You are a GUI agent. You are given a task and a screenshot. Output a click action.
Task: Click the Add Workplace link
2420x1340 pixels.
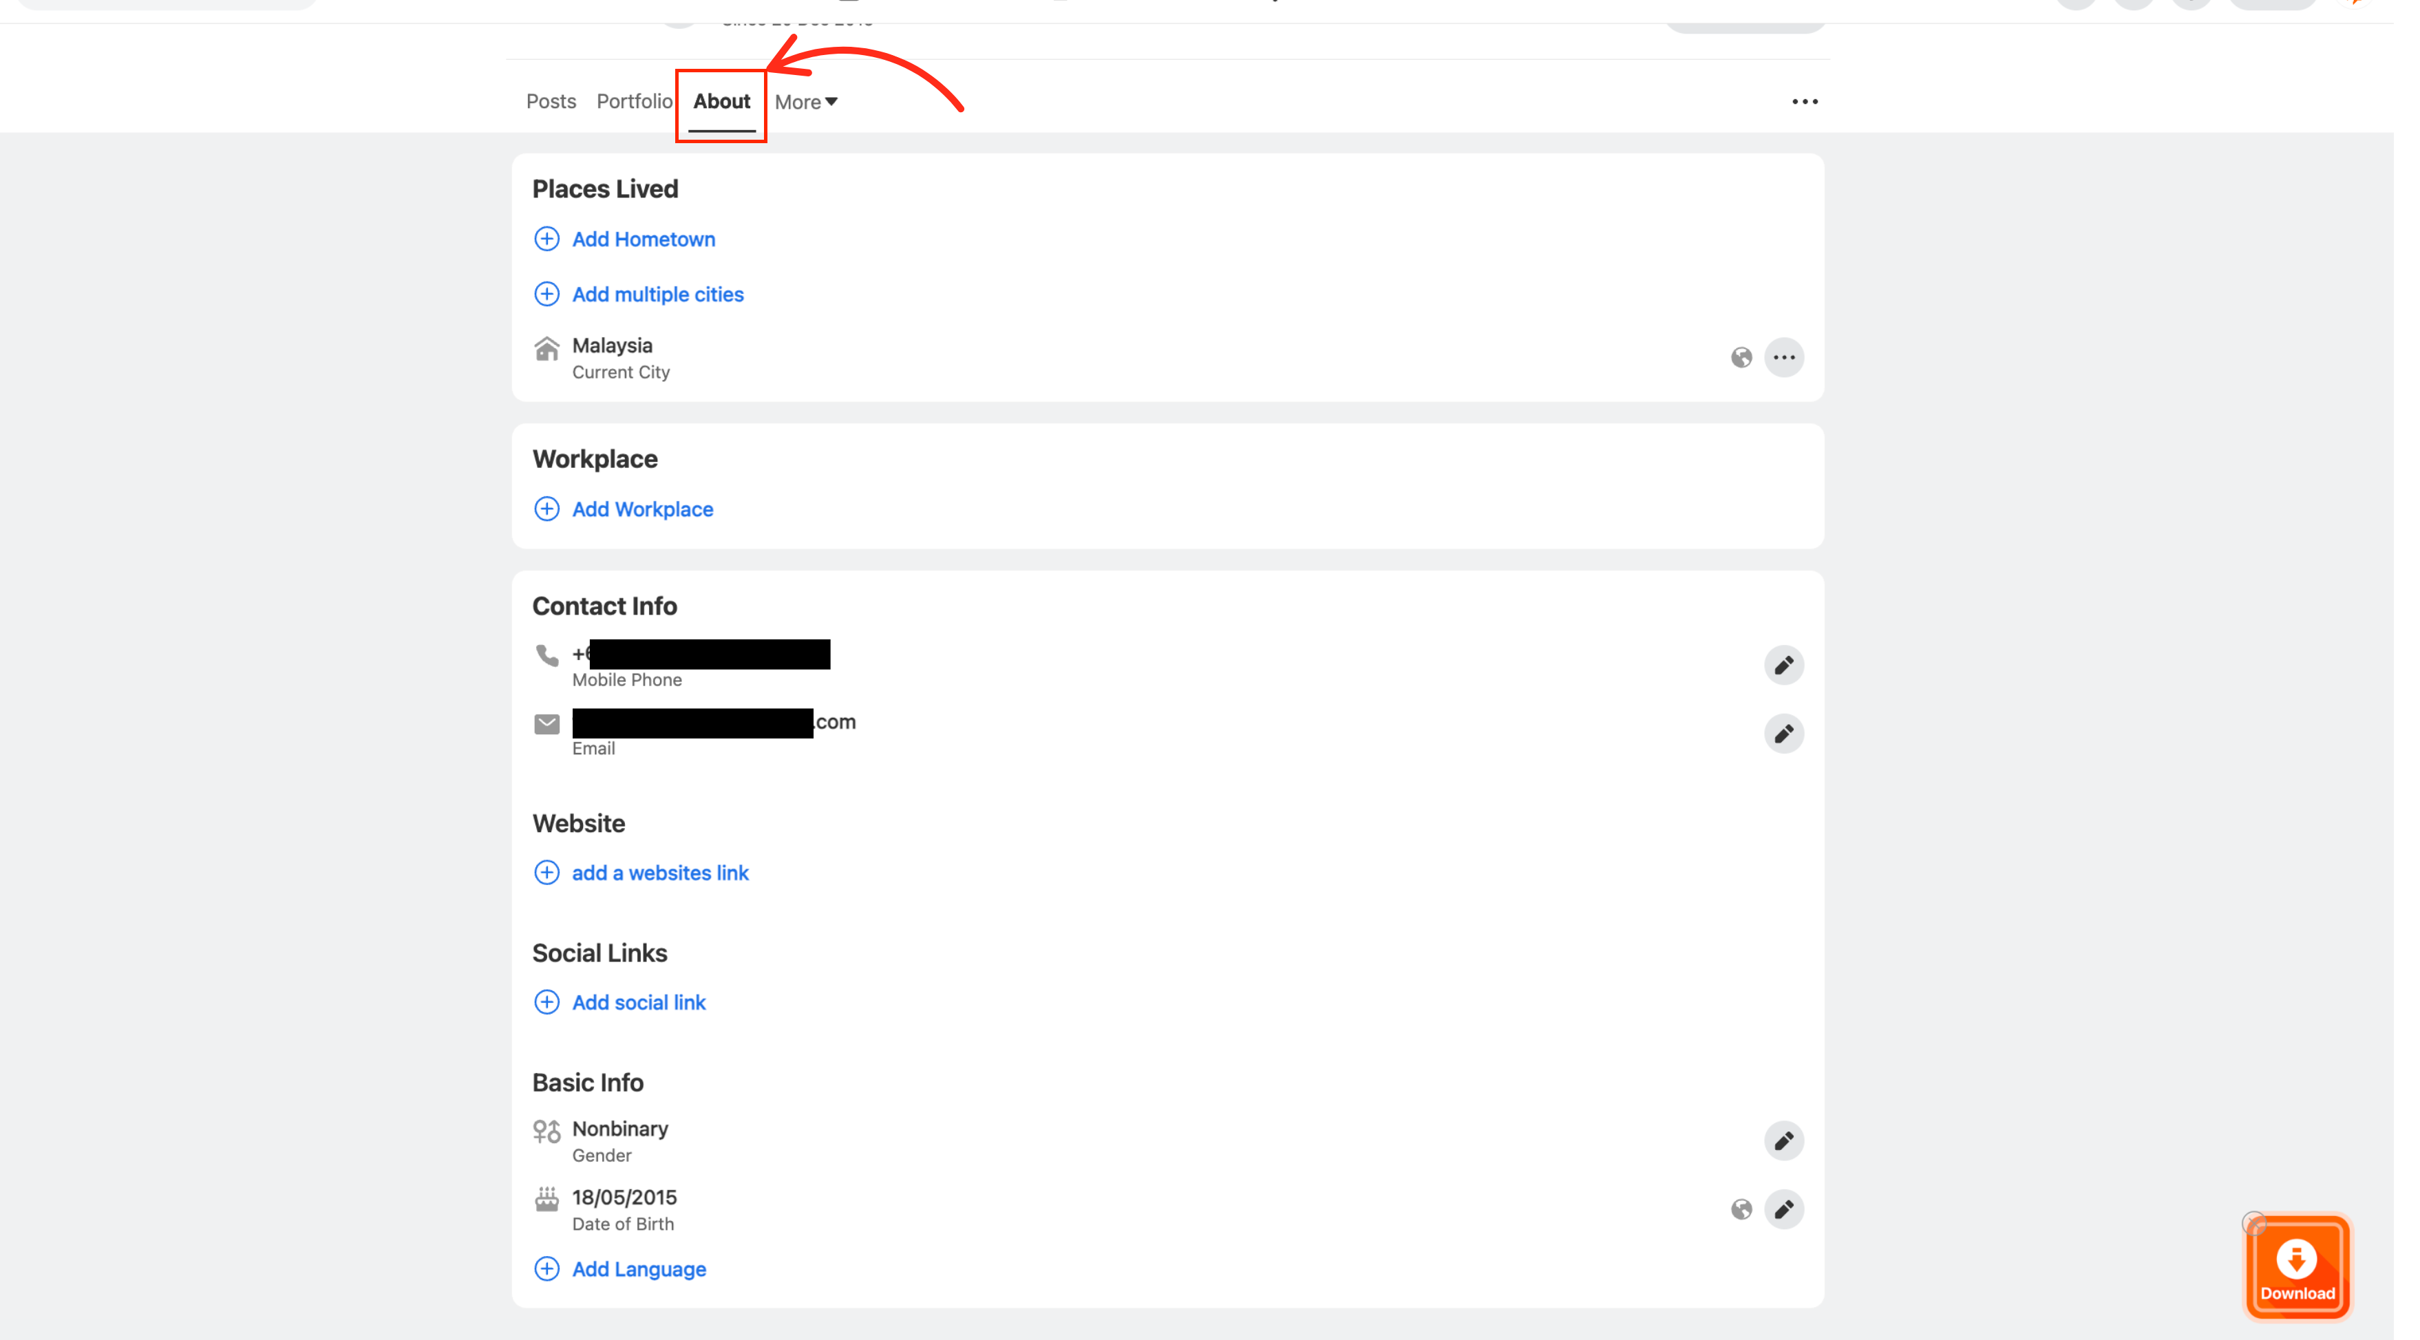tap(643, 509)
